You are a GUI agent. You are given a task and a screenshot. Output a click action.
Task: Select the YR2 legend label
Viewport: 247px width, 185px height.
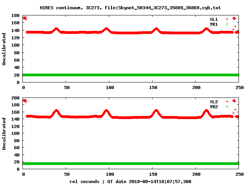(213, 107)
